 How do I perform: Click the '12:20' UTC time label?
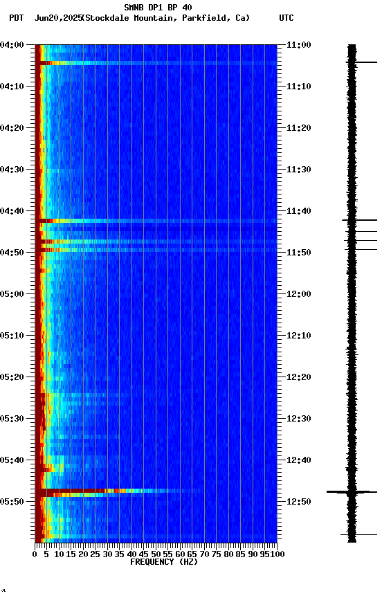click(298, 378)
